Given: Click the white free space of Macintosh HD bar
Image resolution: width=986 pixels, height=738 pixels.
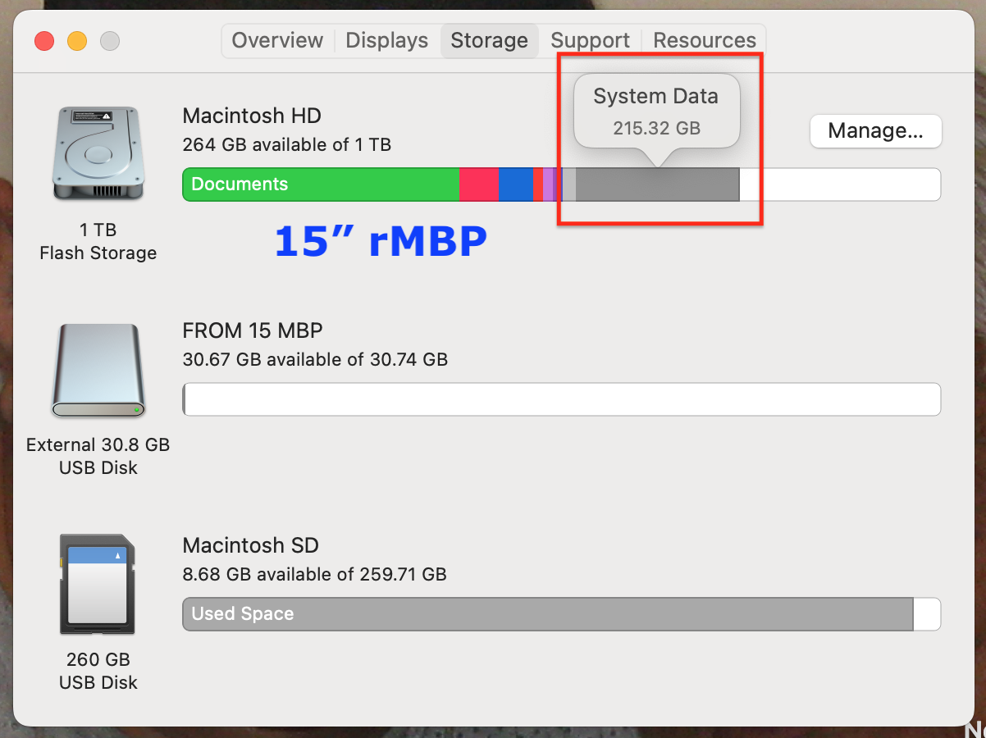Looking at the screenshot, I should (839, 184).
